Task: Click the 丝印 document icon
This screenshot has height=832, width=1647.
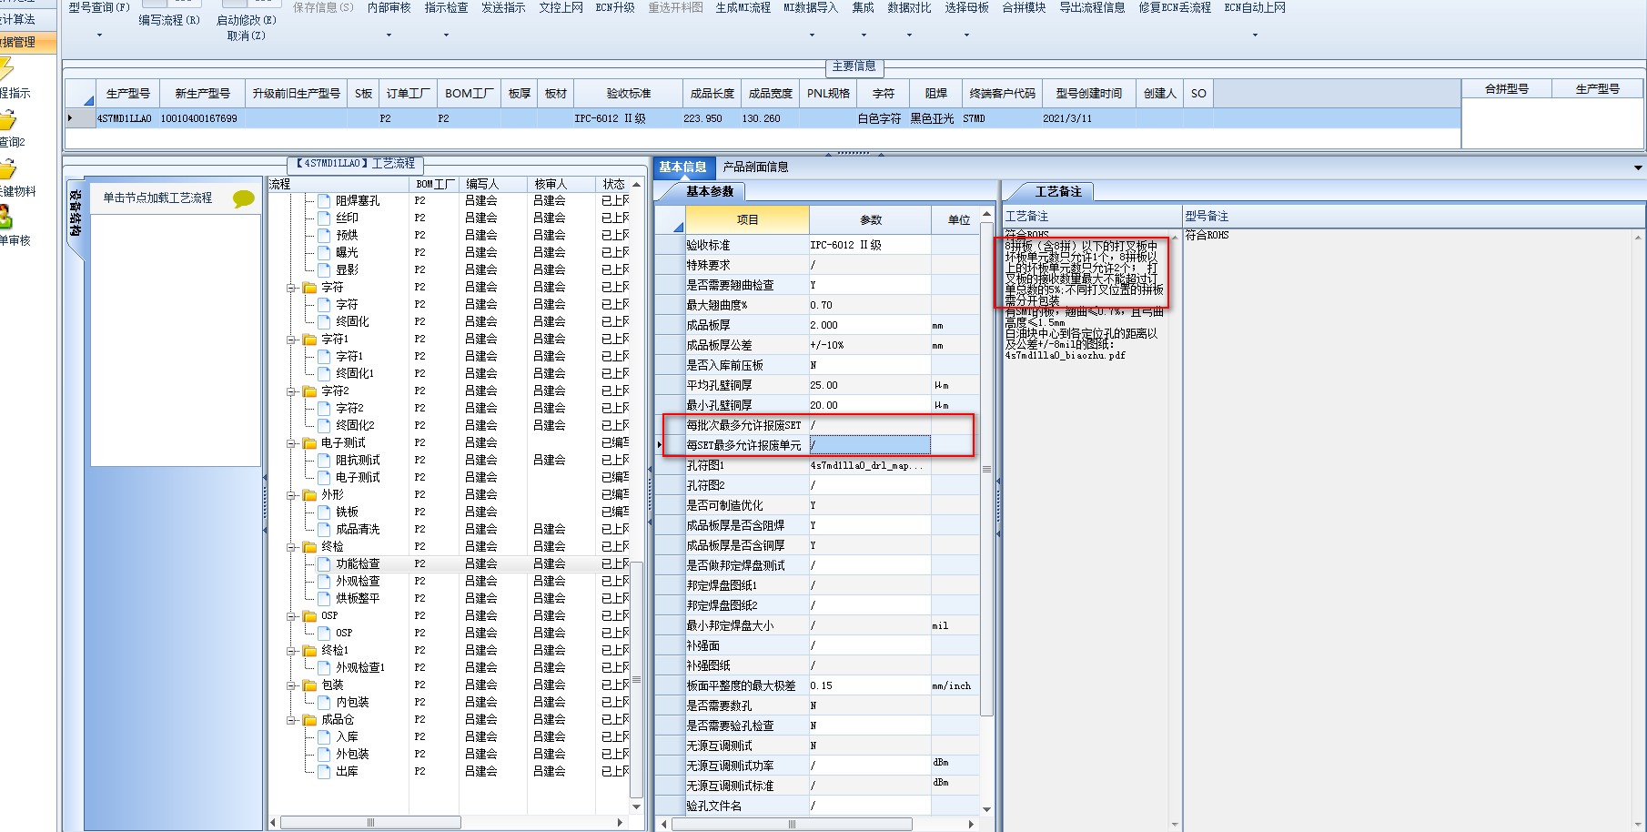Action: [x=324, y=218]
